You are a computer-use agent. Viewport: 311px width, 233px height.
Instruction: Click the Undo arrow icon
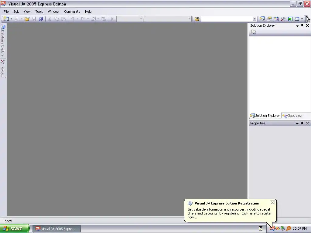72,19
